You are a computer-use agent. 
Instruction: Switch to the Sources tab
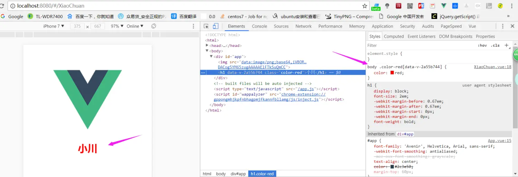click(x=281, y=26)
